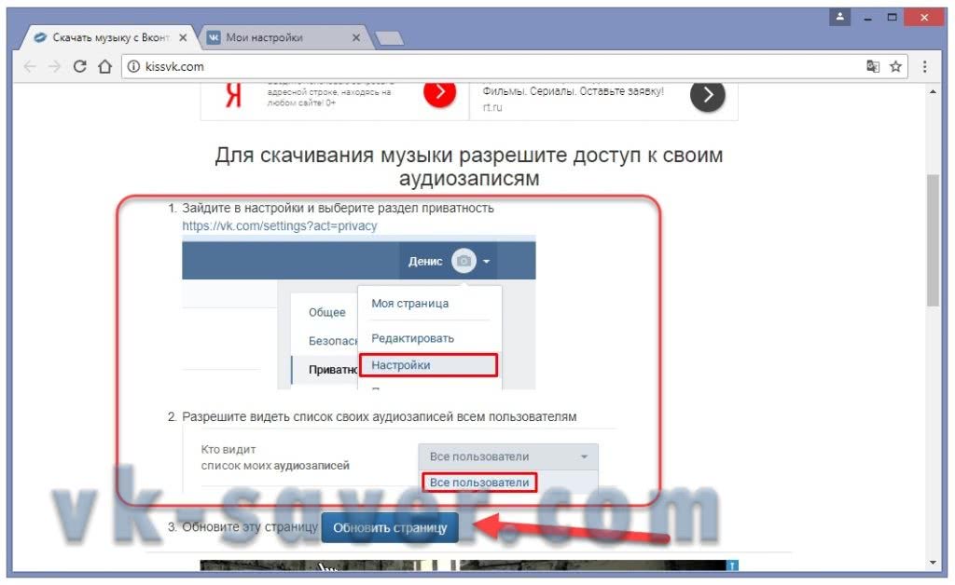Click the browser back arrow

[31, 66]
